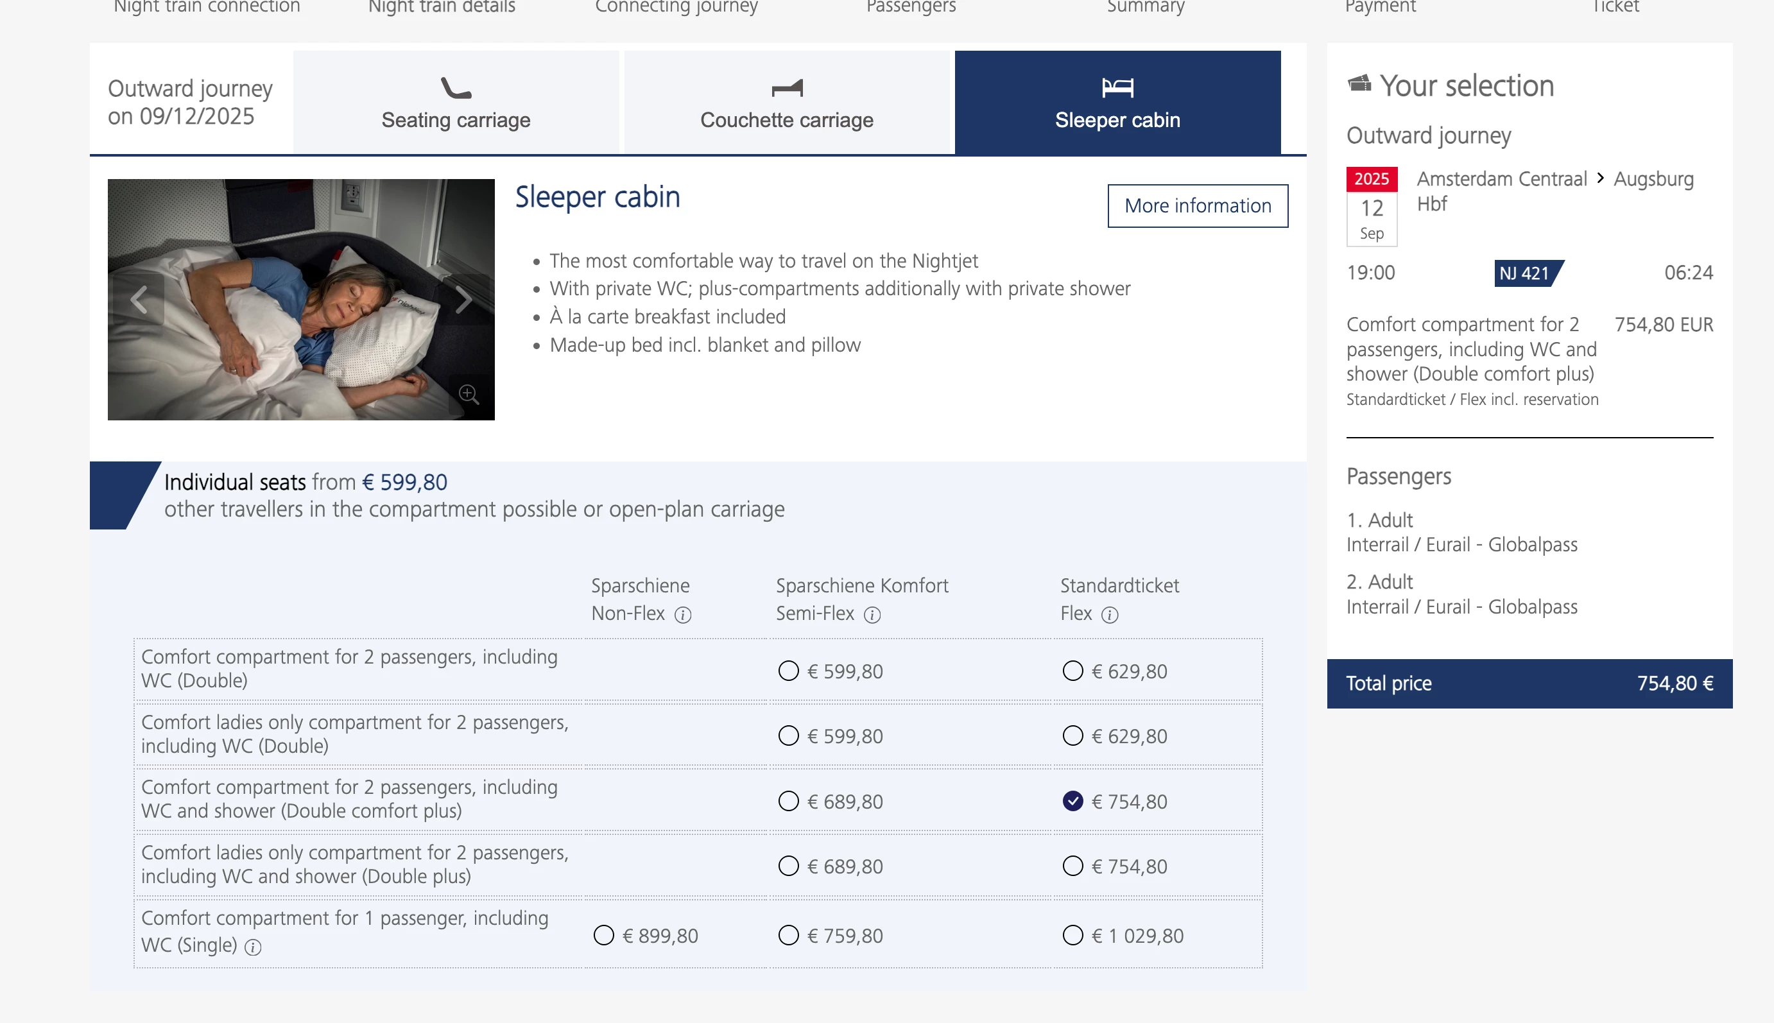Select Single compartment Flex € 1 029,80

(x=1072, y=935)
